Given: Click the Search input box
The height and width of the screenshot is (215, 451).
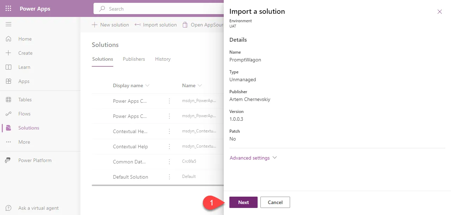Looking at the screenshot, I should pos(159,9).
